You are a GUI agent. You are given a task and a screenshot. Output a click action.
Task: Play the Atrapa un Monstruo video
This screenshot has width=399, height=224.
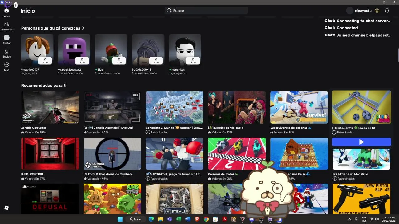click(x=361, y=142)
